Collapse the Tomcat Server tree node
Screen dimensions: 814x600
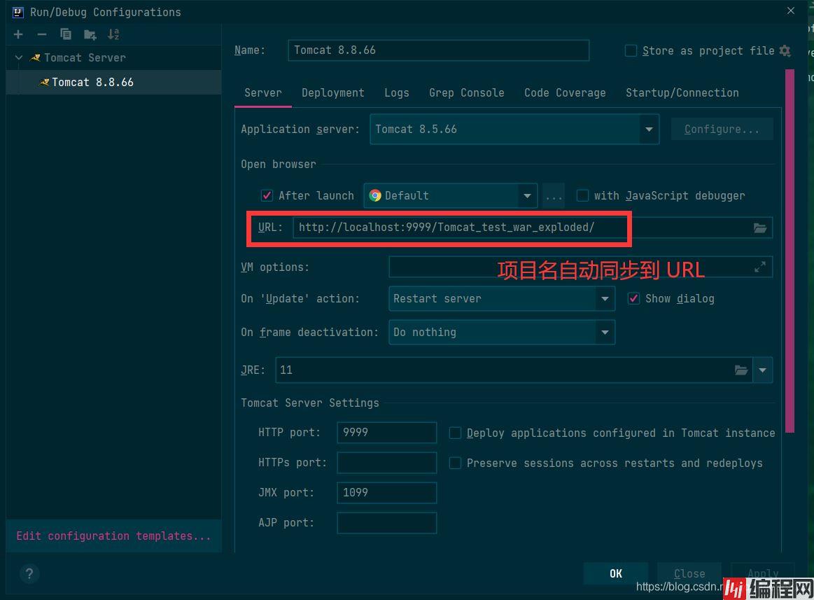pos(19,57)
